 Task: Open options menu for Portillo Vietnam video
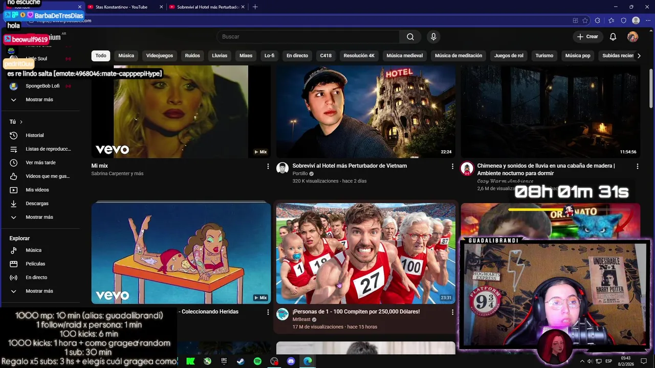[452, 166]
